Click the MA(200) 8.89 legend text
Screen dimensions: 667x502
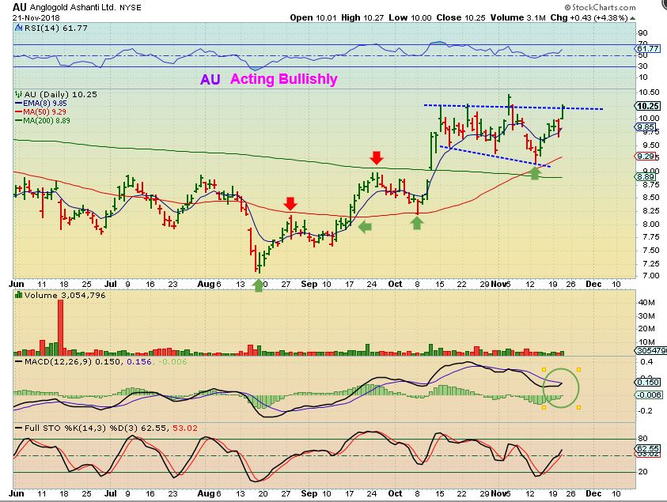point(47,120)
